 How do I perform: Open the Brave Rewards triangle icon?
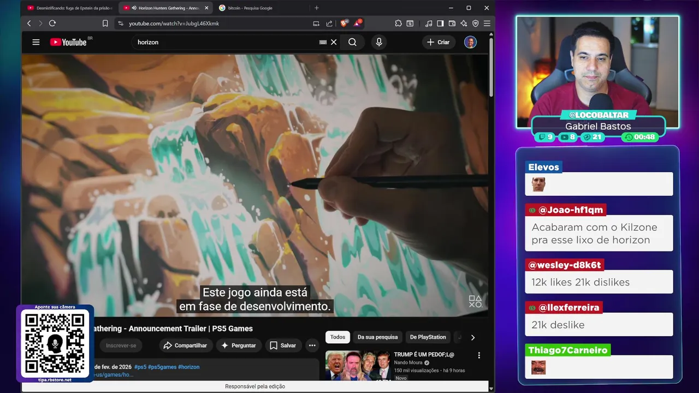click(x=357, y=23)
